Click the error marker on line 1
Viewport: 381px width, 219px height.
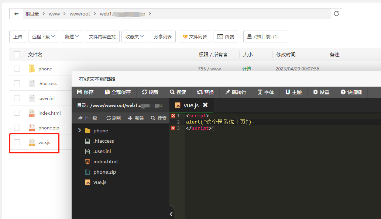[173, 116]
